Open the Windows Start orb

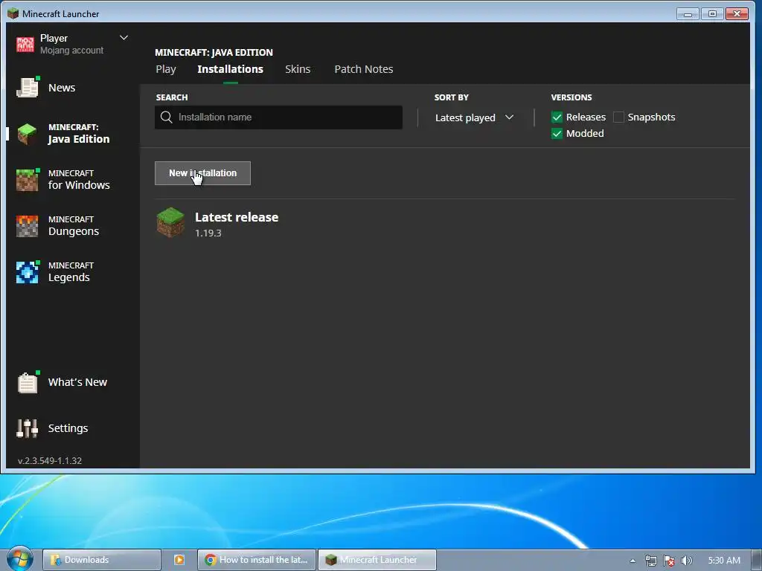[19, 559]
